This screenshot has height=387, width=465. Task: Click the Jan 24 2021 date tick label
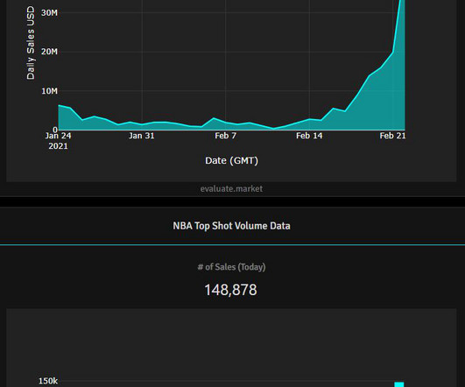[x=58, y=141]
